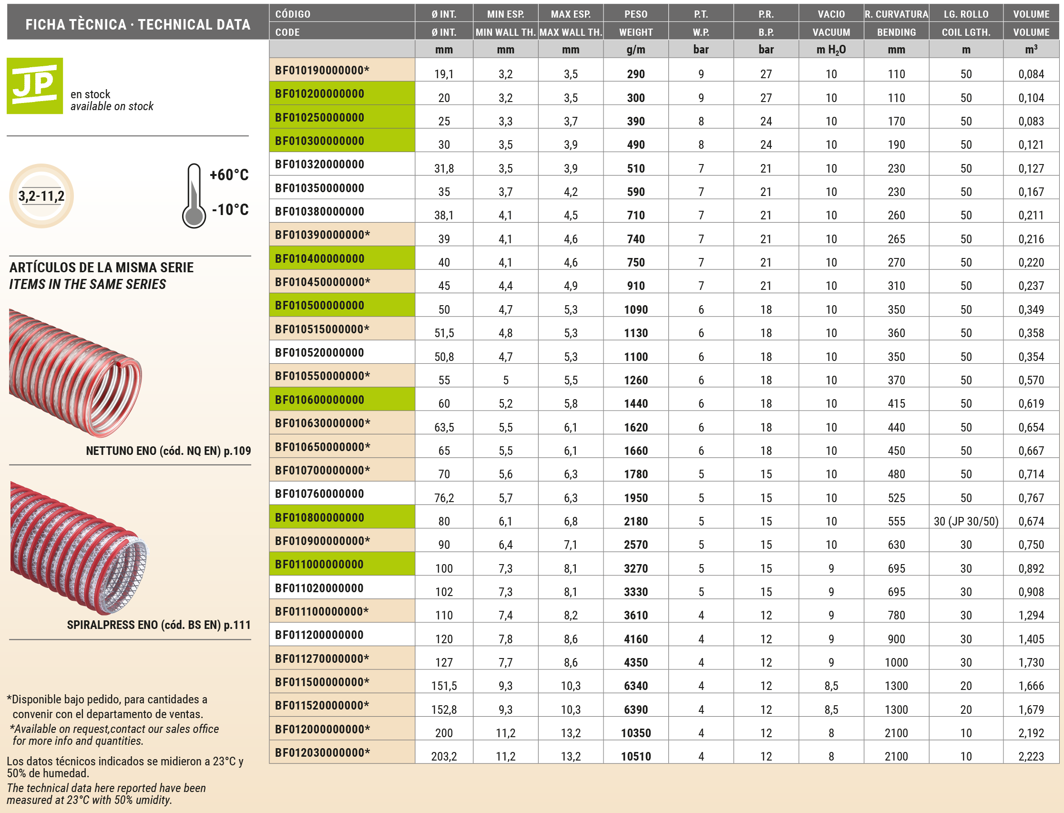Open NETTUNO ENO (cód. NQ EN) p.109 link

pos(168,451)
